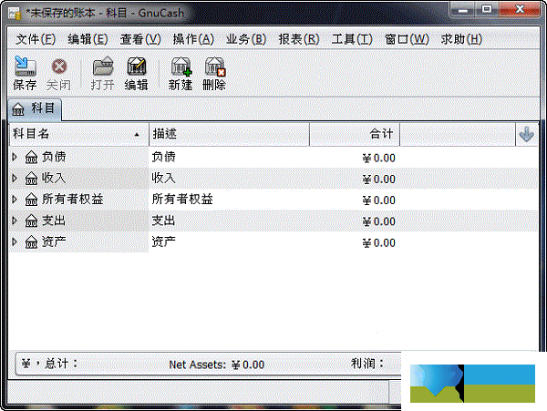Open the 业务(B) menu

[x=246, y=39]
